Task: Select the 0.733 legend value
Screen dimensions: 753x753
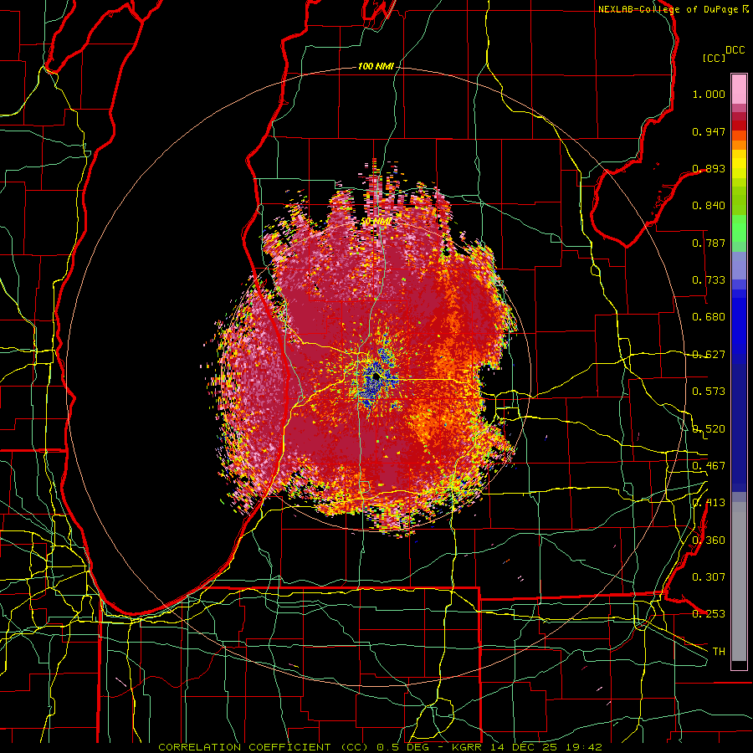Action: (709, 280)
